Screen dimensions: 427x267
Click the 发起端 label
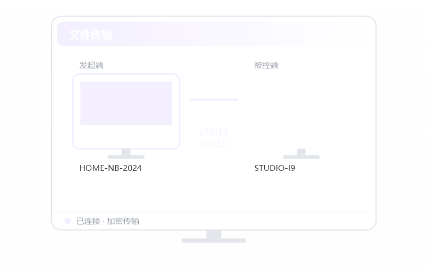[91, 65]
